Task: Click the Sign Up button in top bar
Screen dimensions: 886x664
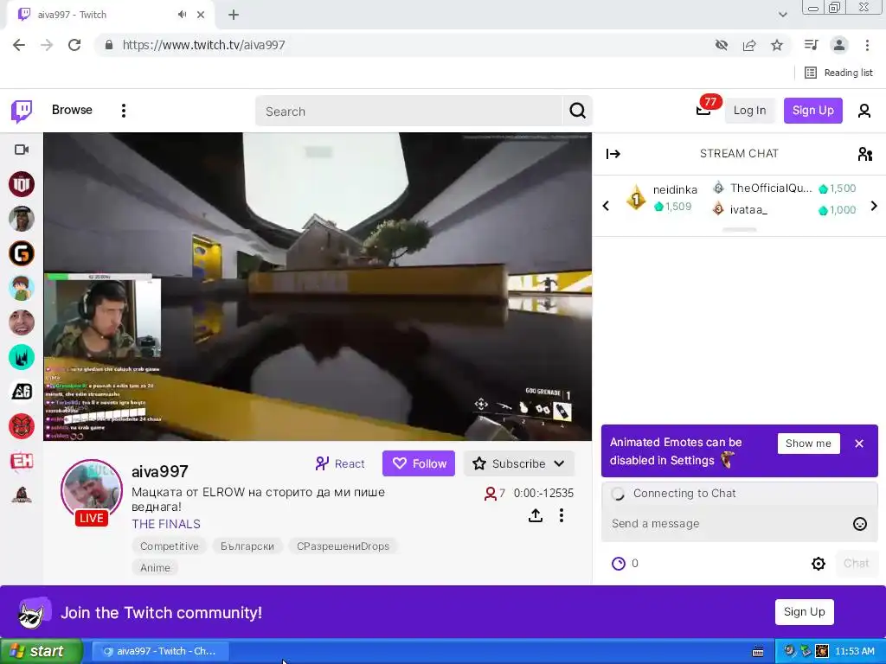Action: click(x=812, y=111)
